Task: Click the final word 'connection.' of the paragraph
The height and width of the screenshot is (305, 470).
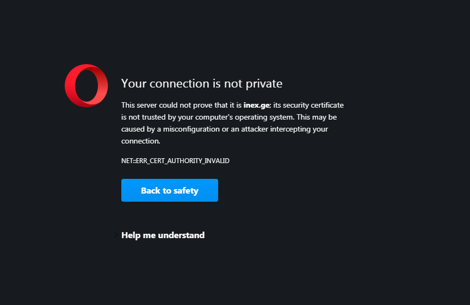Action: click(141, 141)
